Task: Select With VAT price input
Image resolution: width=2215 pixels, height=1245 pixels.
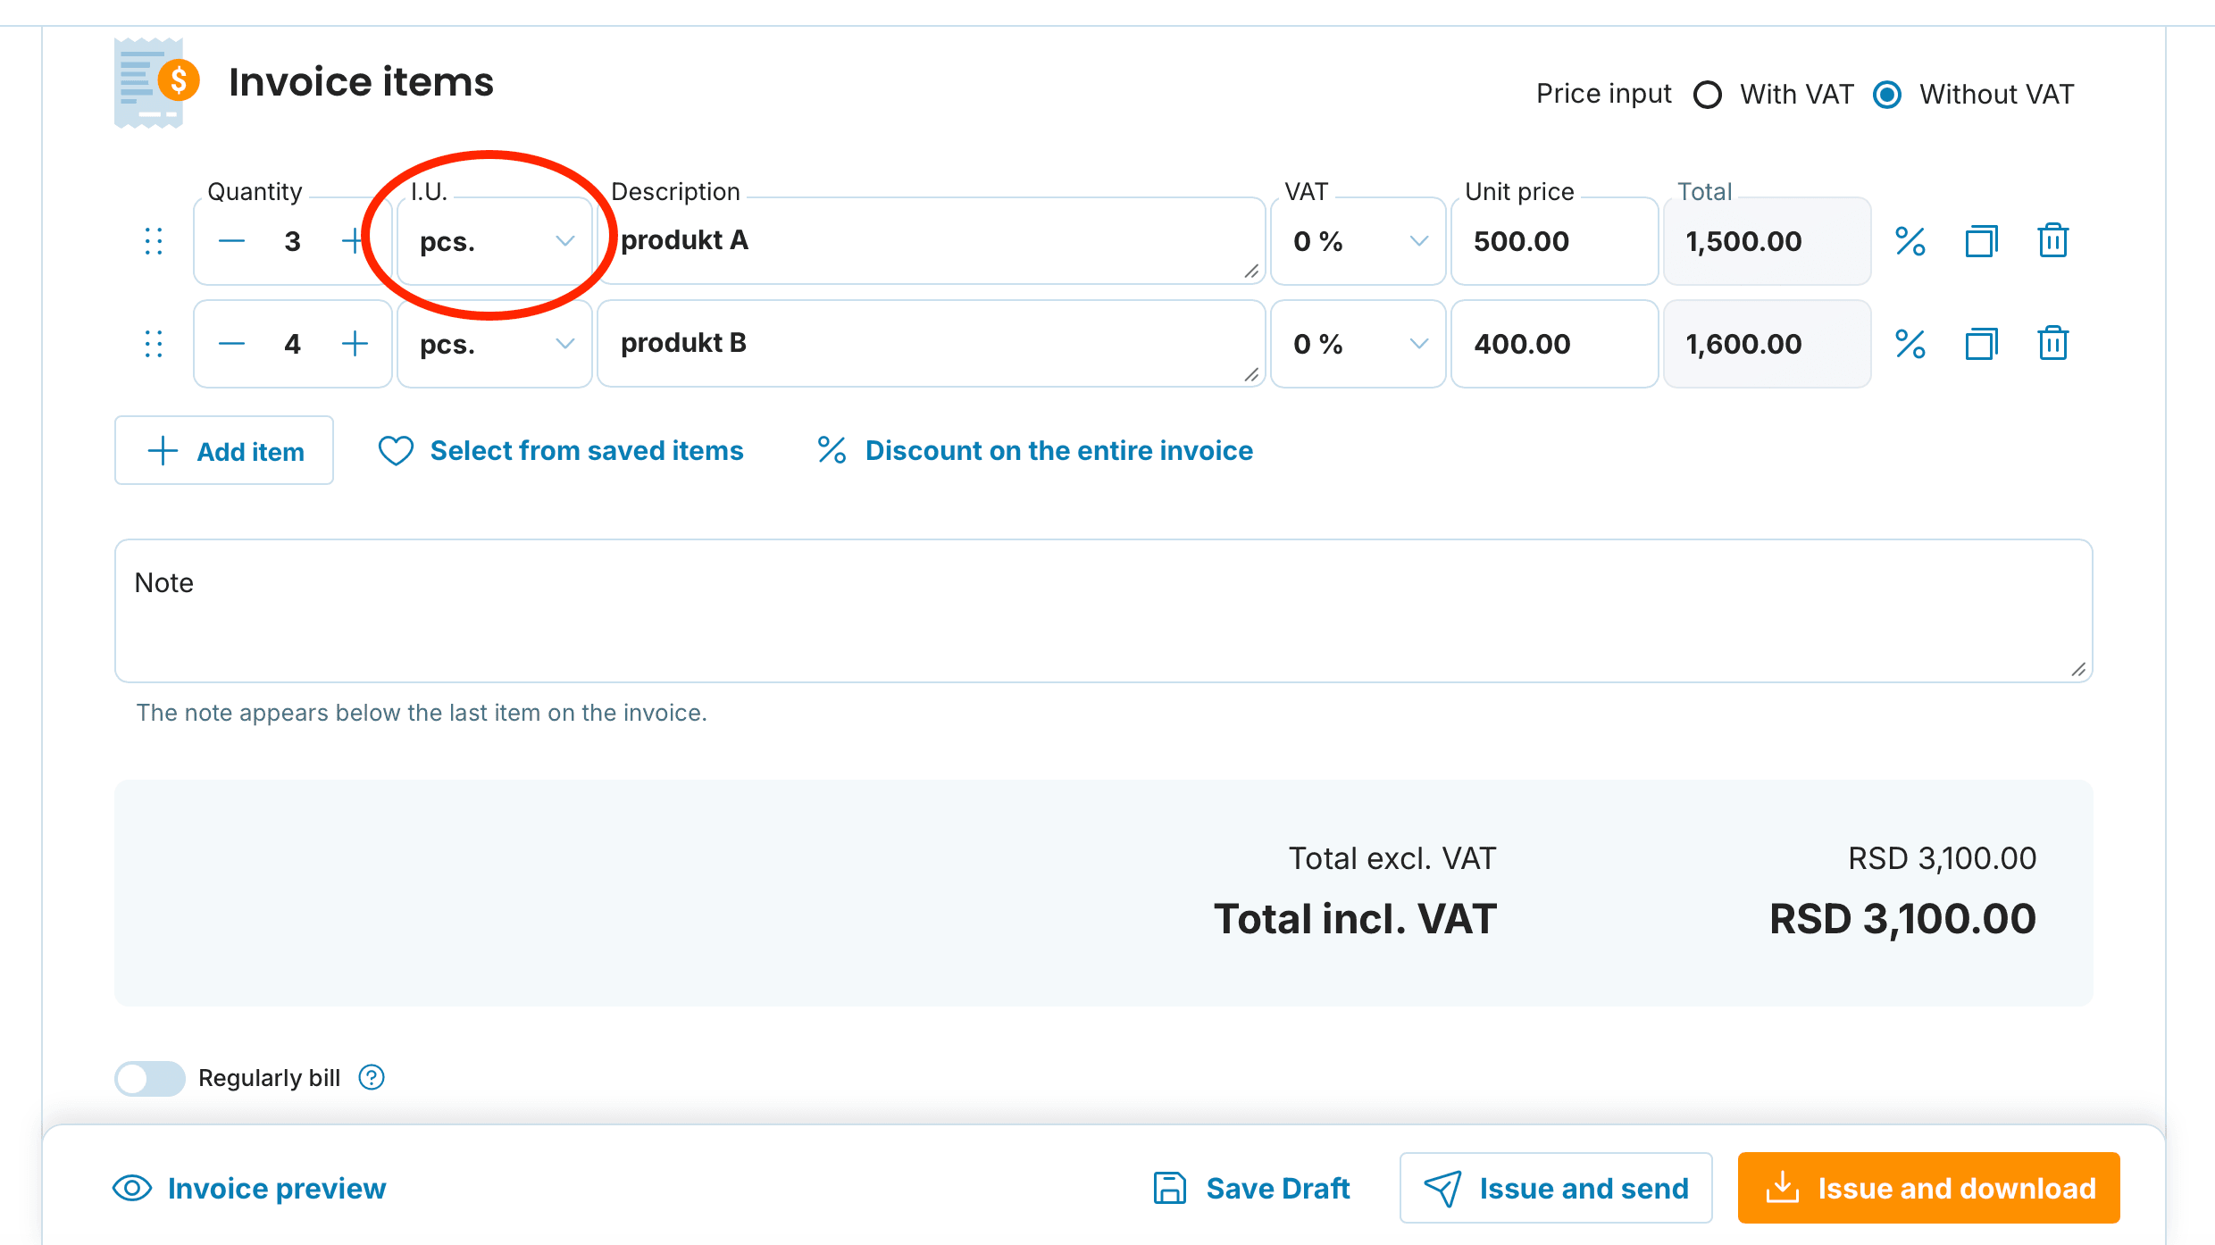Action: click(x=1708, y=95)
